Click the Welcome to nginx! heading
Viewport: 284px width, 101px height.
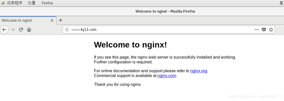[x=130, y=45]
